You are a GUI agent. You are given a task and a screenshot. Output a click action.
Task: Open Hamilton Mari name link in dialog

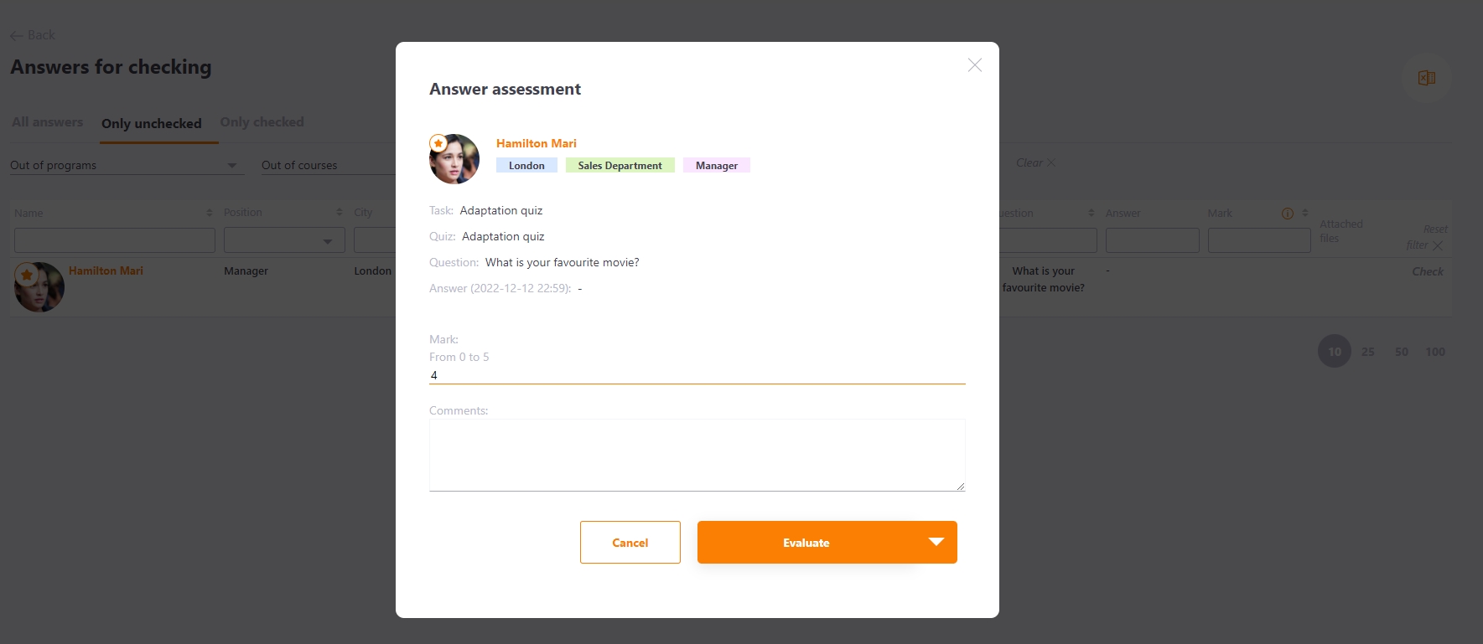click(537, 143)
